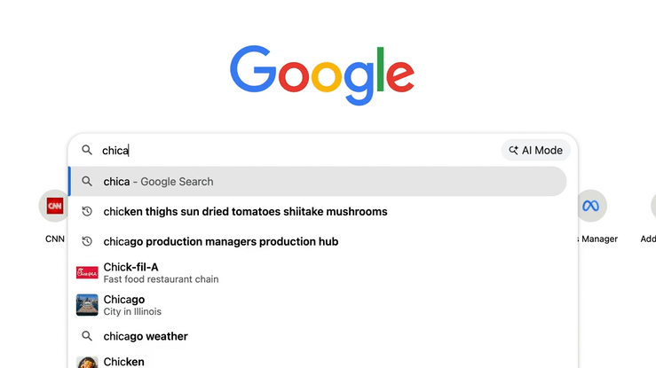
Task: Click the Chick-fil-A logo thumbnail
Action: [87, 273]
